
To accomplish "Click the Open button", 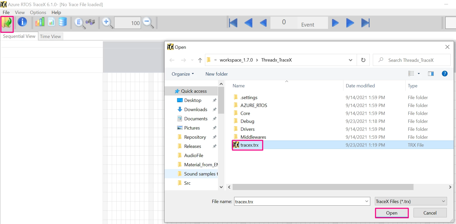I will [x=392, y=213].
